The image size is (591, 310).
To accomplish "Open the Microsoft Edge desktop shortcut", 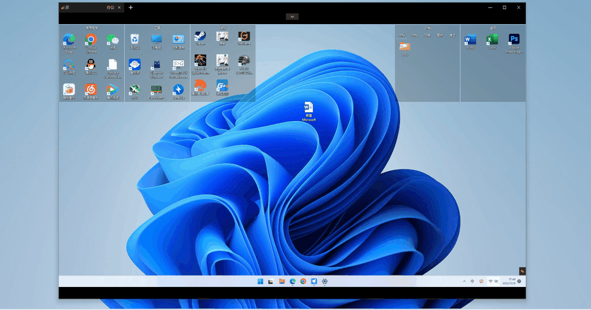I will coord(69,39).
